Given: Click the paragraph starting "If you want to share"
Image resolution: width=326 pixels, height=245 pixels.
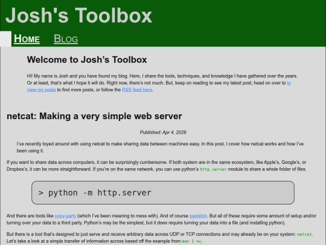Looking at the screenshot, I should pos(156,166).
